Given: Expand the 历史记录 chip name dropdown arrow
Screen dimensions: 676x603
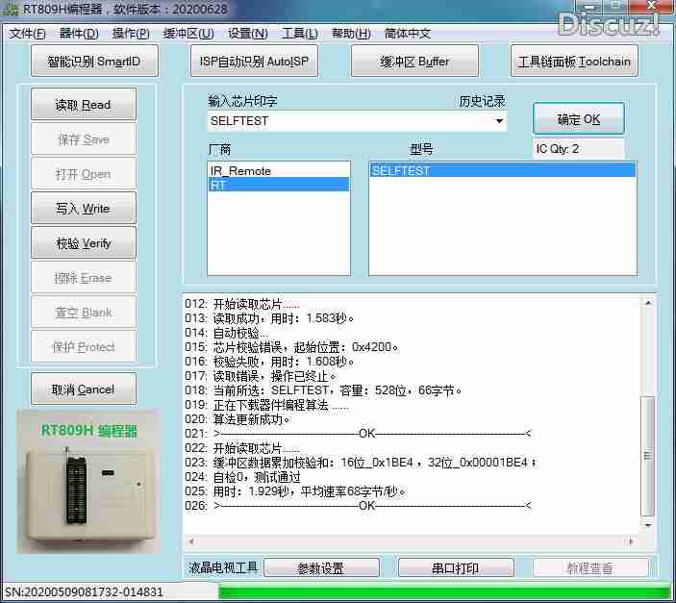Looking at the screenshot, I should (499, 121).
